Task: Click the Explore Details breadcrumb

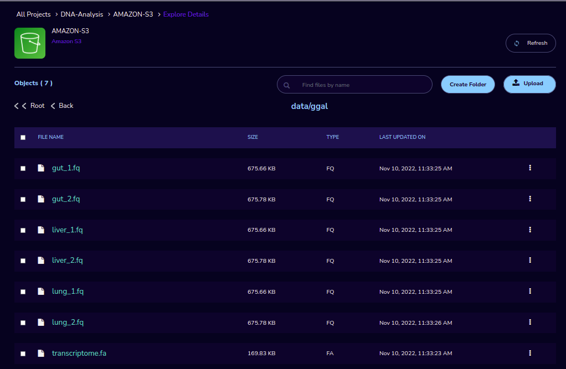Action: (186, 14)
